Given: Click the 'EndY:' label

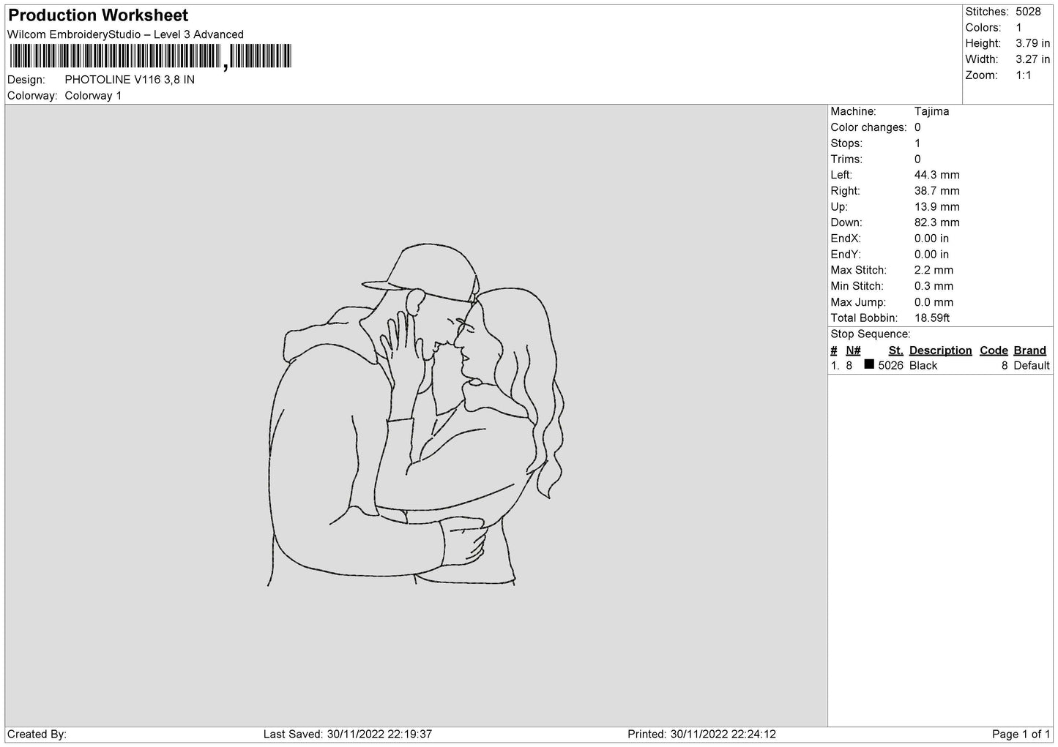Looking at the screenshot, I should (846, 255).
